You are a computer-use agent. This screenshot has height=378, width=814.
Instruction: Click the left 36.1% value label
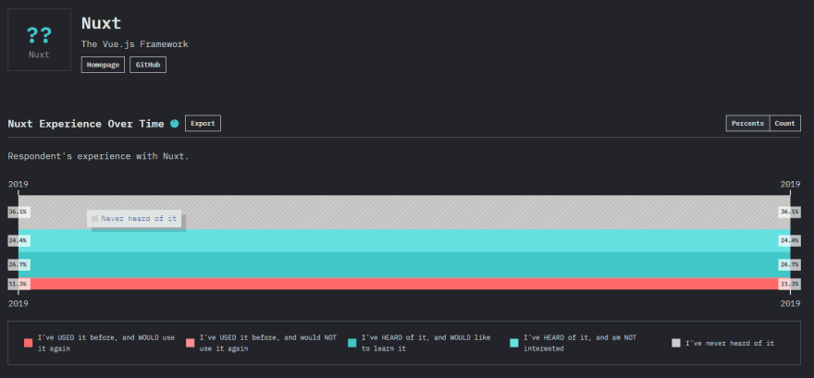[18, 212]
